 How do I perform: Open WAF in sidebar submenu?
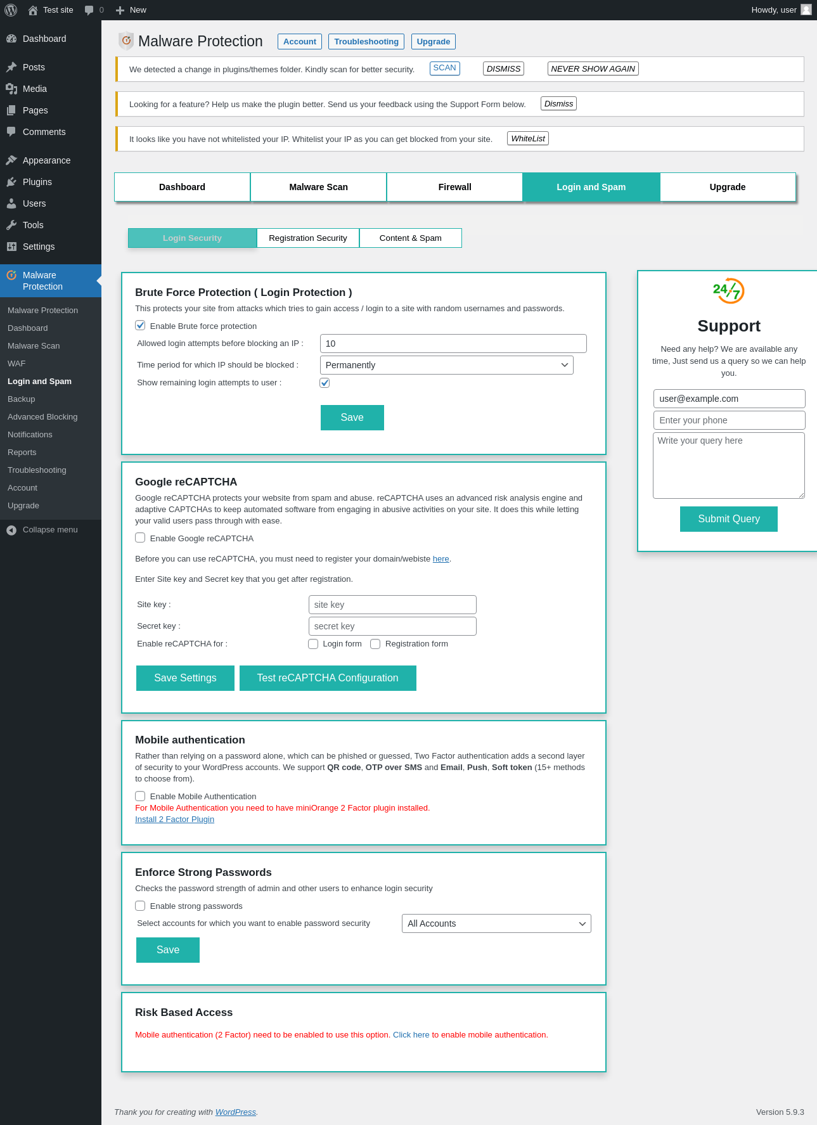pos(16,364)
